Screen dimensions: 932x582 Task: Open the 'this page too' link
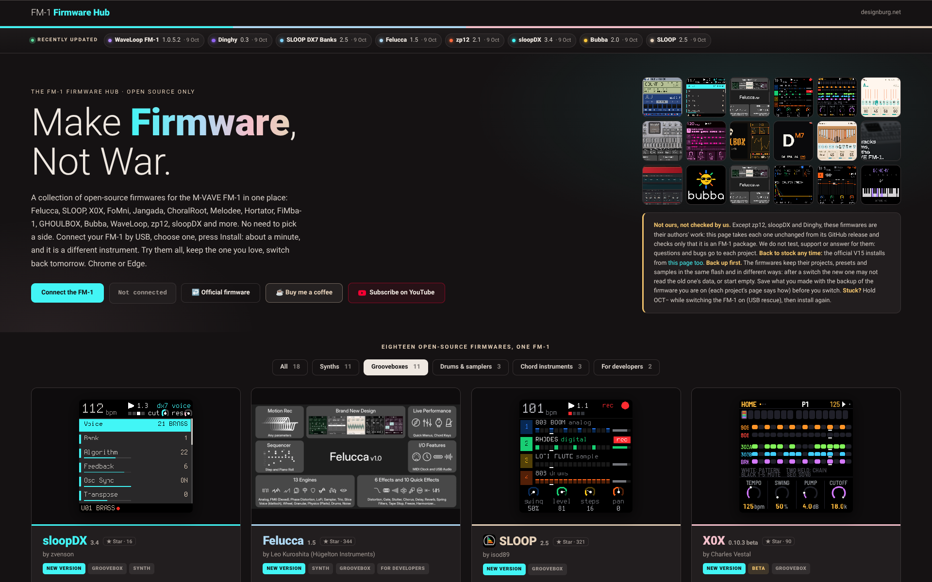[685, 263]
